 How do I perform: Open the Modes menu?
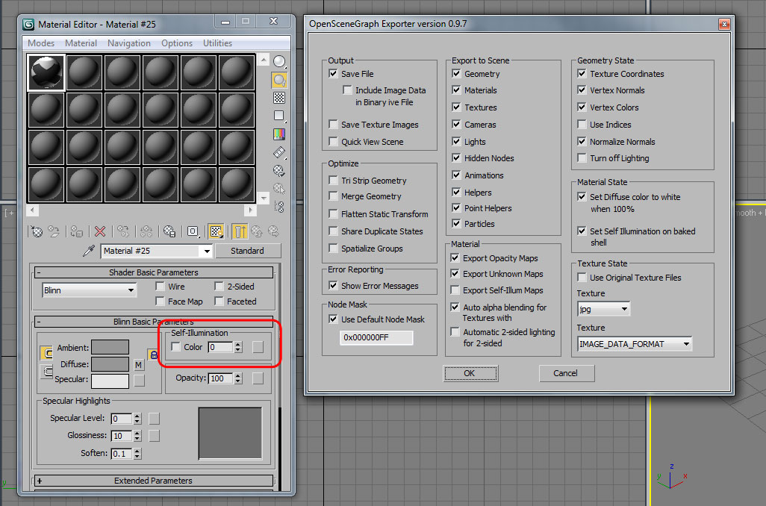[41, 43]
